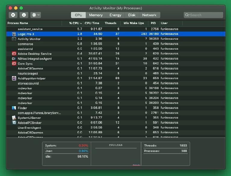Click the green zoom window button
Screen dimensions: 231x176
coord(21,8)
